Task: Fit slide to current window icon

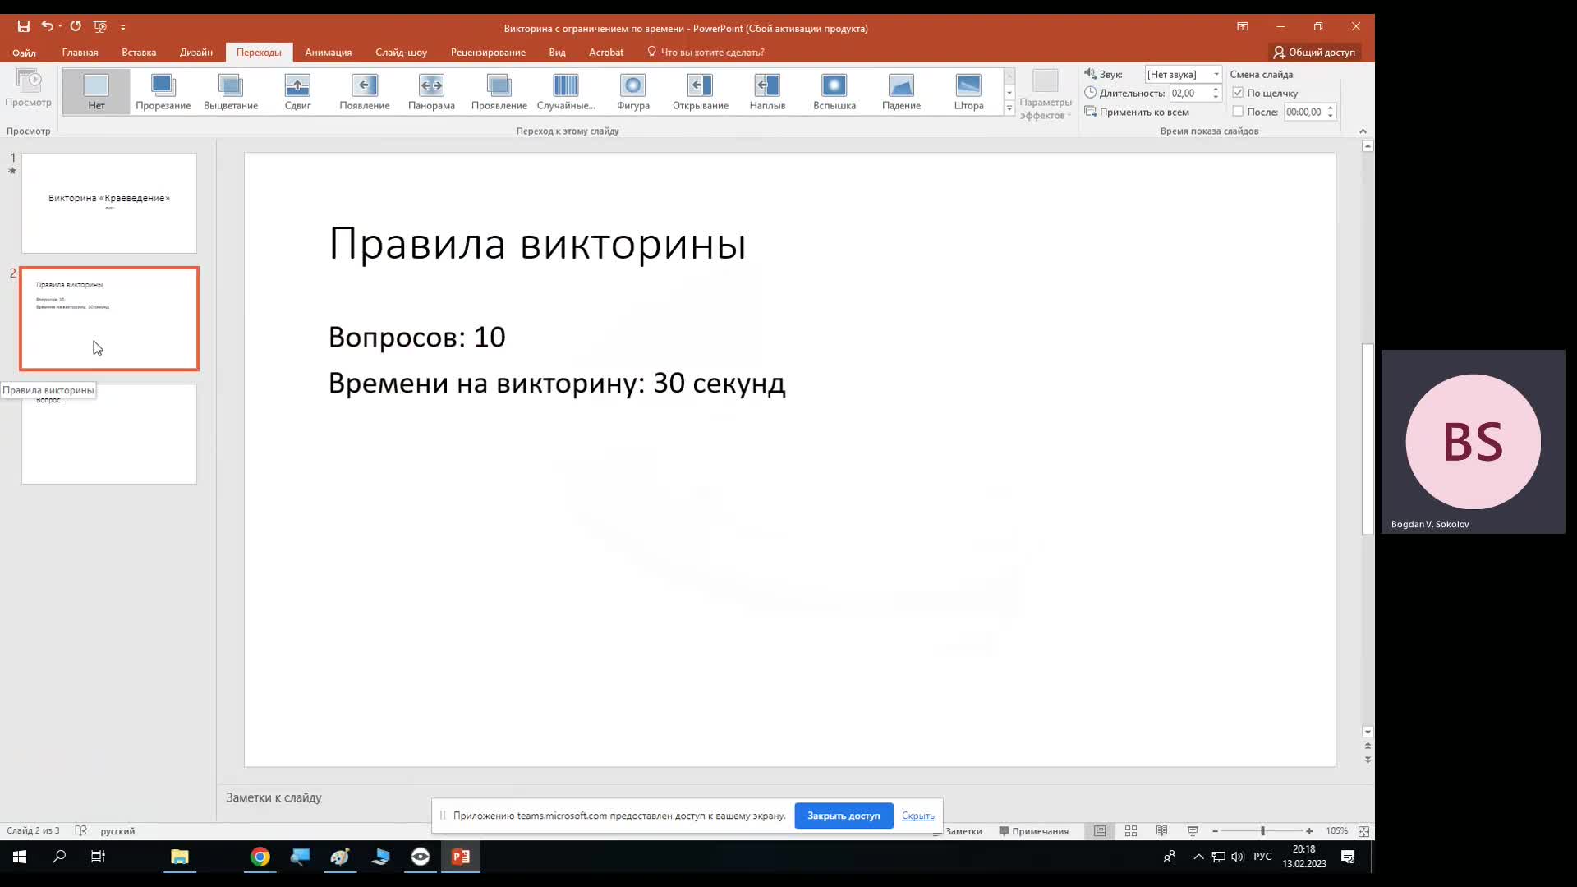Action: click(x=1363, y=831)
